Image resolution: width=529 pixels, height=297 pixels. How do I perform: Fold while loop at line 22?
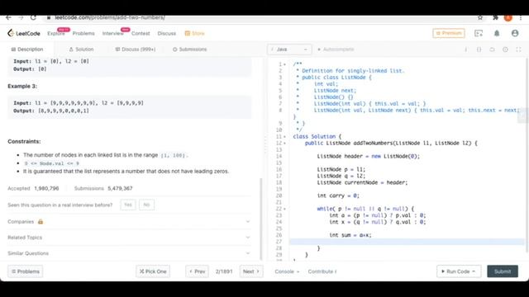click(284, 209)
